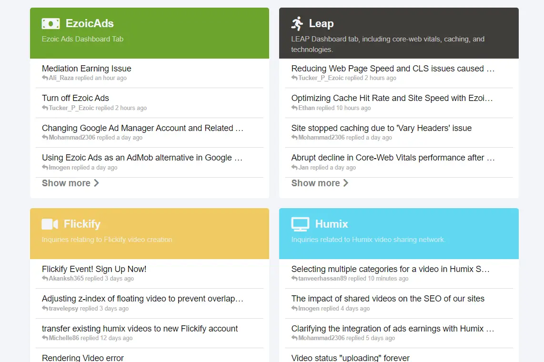The width and height of the screenshot is (544, 362).
Task: Click 'Inquiries relating to Flickify video creation' text
Action: tap(107, 240)
